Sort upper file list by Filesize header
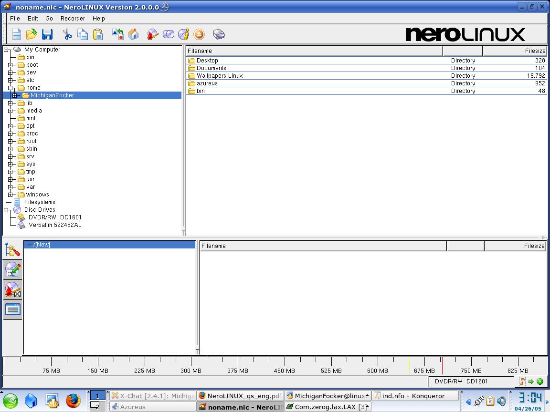This screenshot has width=550, height=412. [515, 51]
